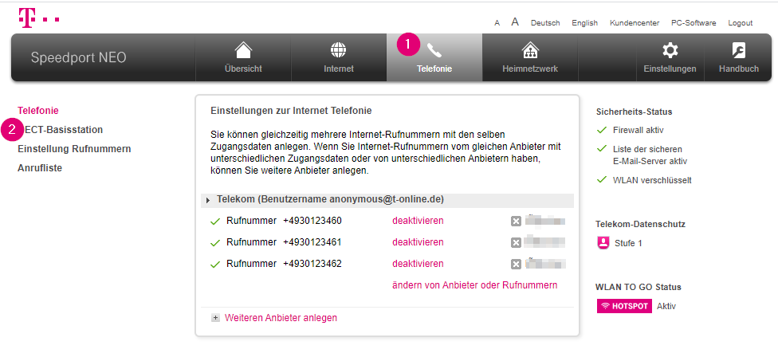This screenshot has width=778, height=361.
Task: Click the Telefonie phone handset icon
Action: [434, 50]
